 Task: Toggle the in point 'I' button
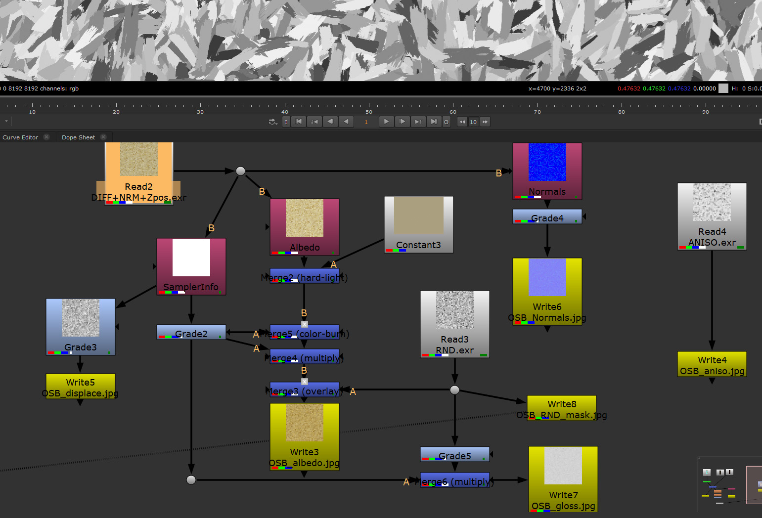(x=286, y=122)
